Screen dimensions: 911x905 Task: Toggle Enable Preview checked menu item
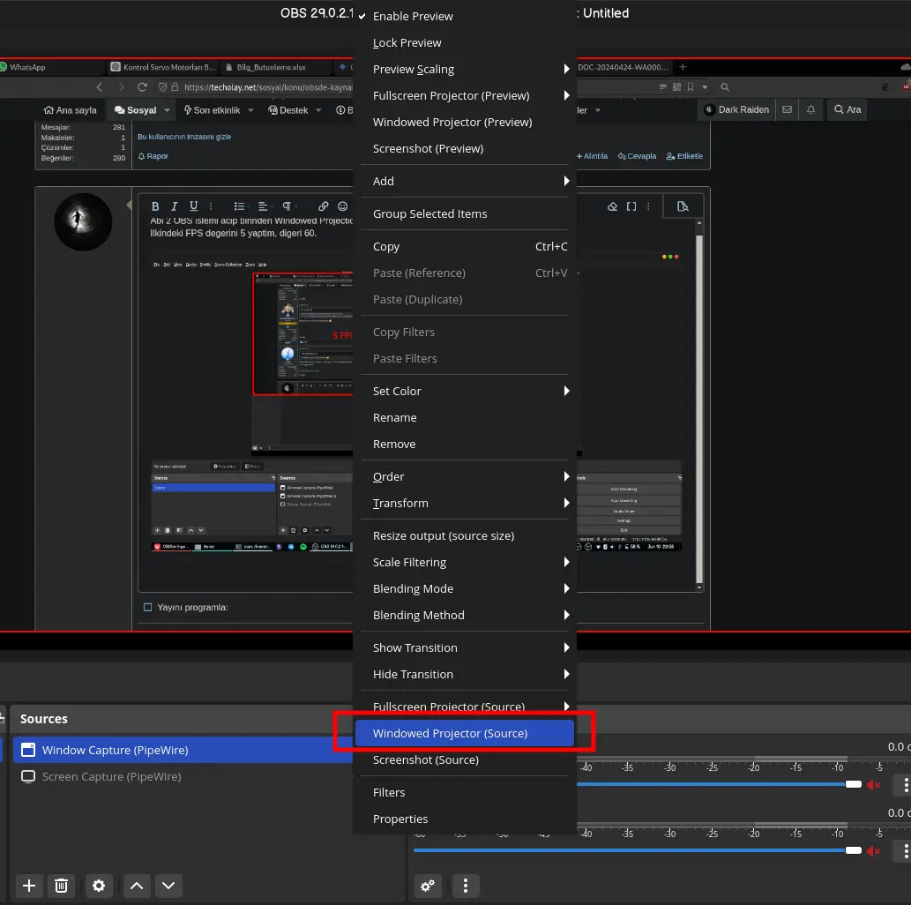tap(464, 16)
